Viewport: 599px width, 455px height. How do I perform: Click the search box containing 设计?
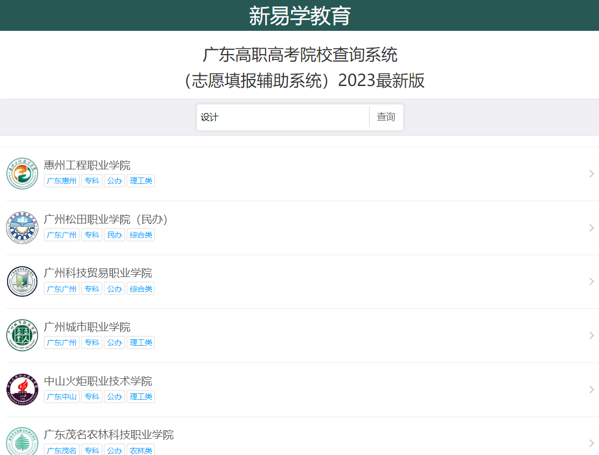tap(281, 117)
